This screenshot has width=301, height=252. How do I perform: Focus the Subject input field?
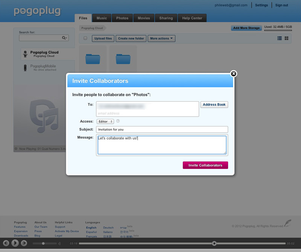tap(162, 129)
